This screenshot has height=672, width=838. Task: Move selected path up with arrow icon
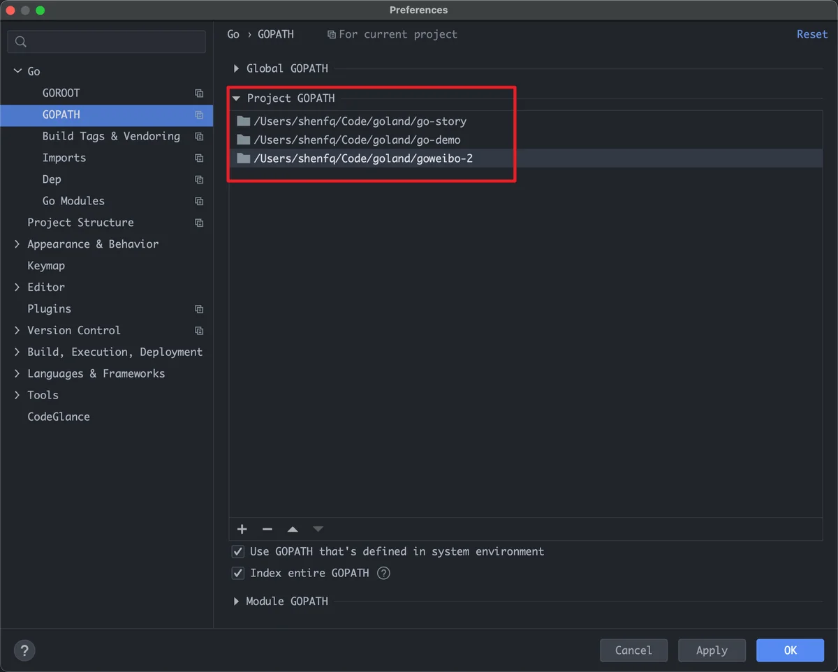[293, 529]
